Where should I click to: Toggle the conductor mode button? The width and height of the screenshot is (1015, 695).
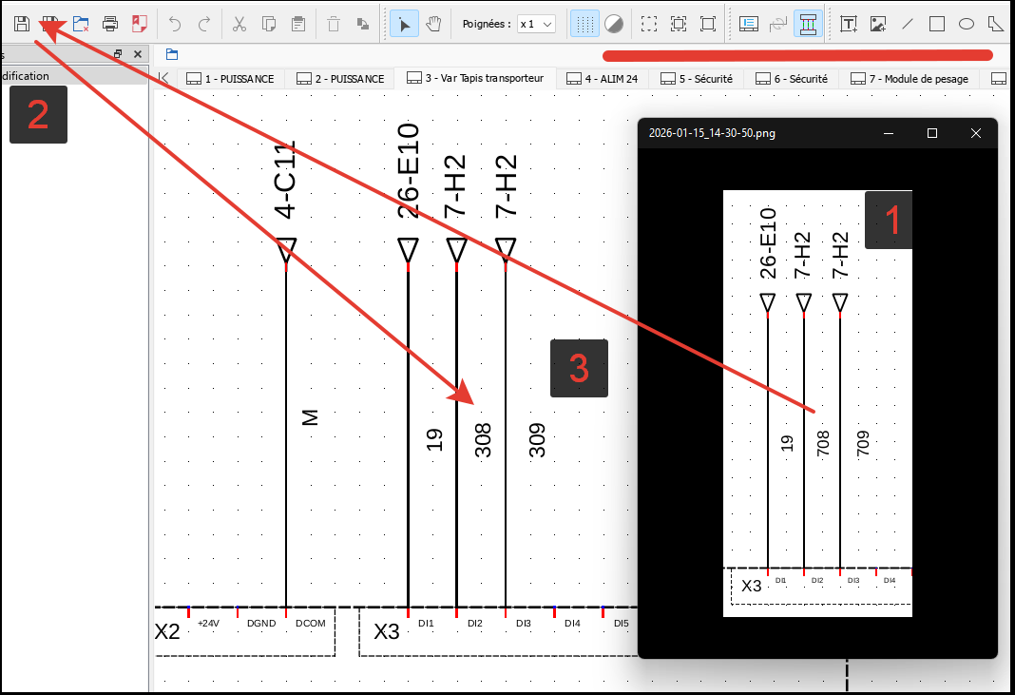pyautogui.click(x=808, y=24)
